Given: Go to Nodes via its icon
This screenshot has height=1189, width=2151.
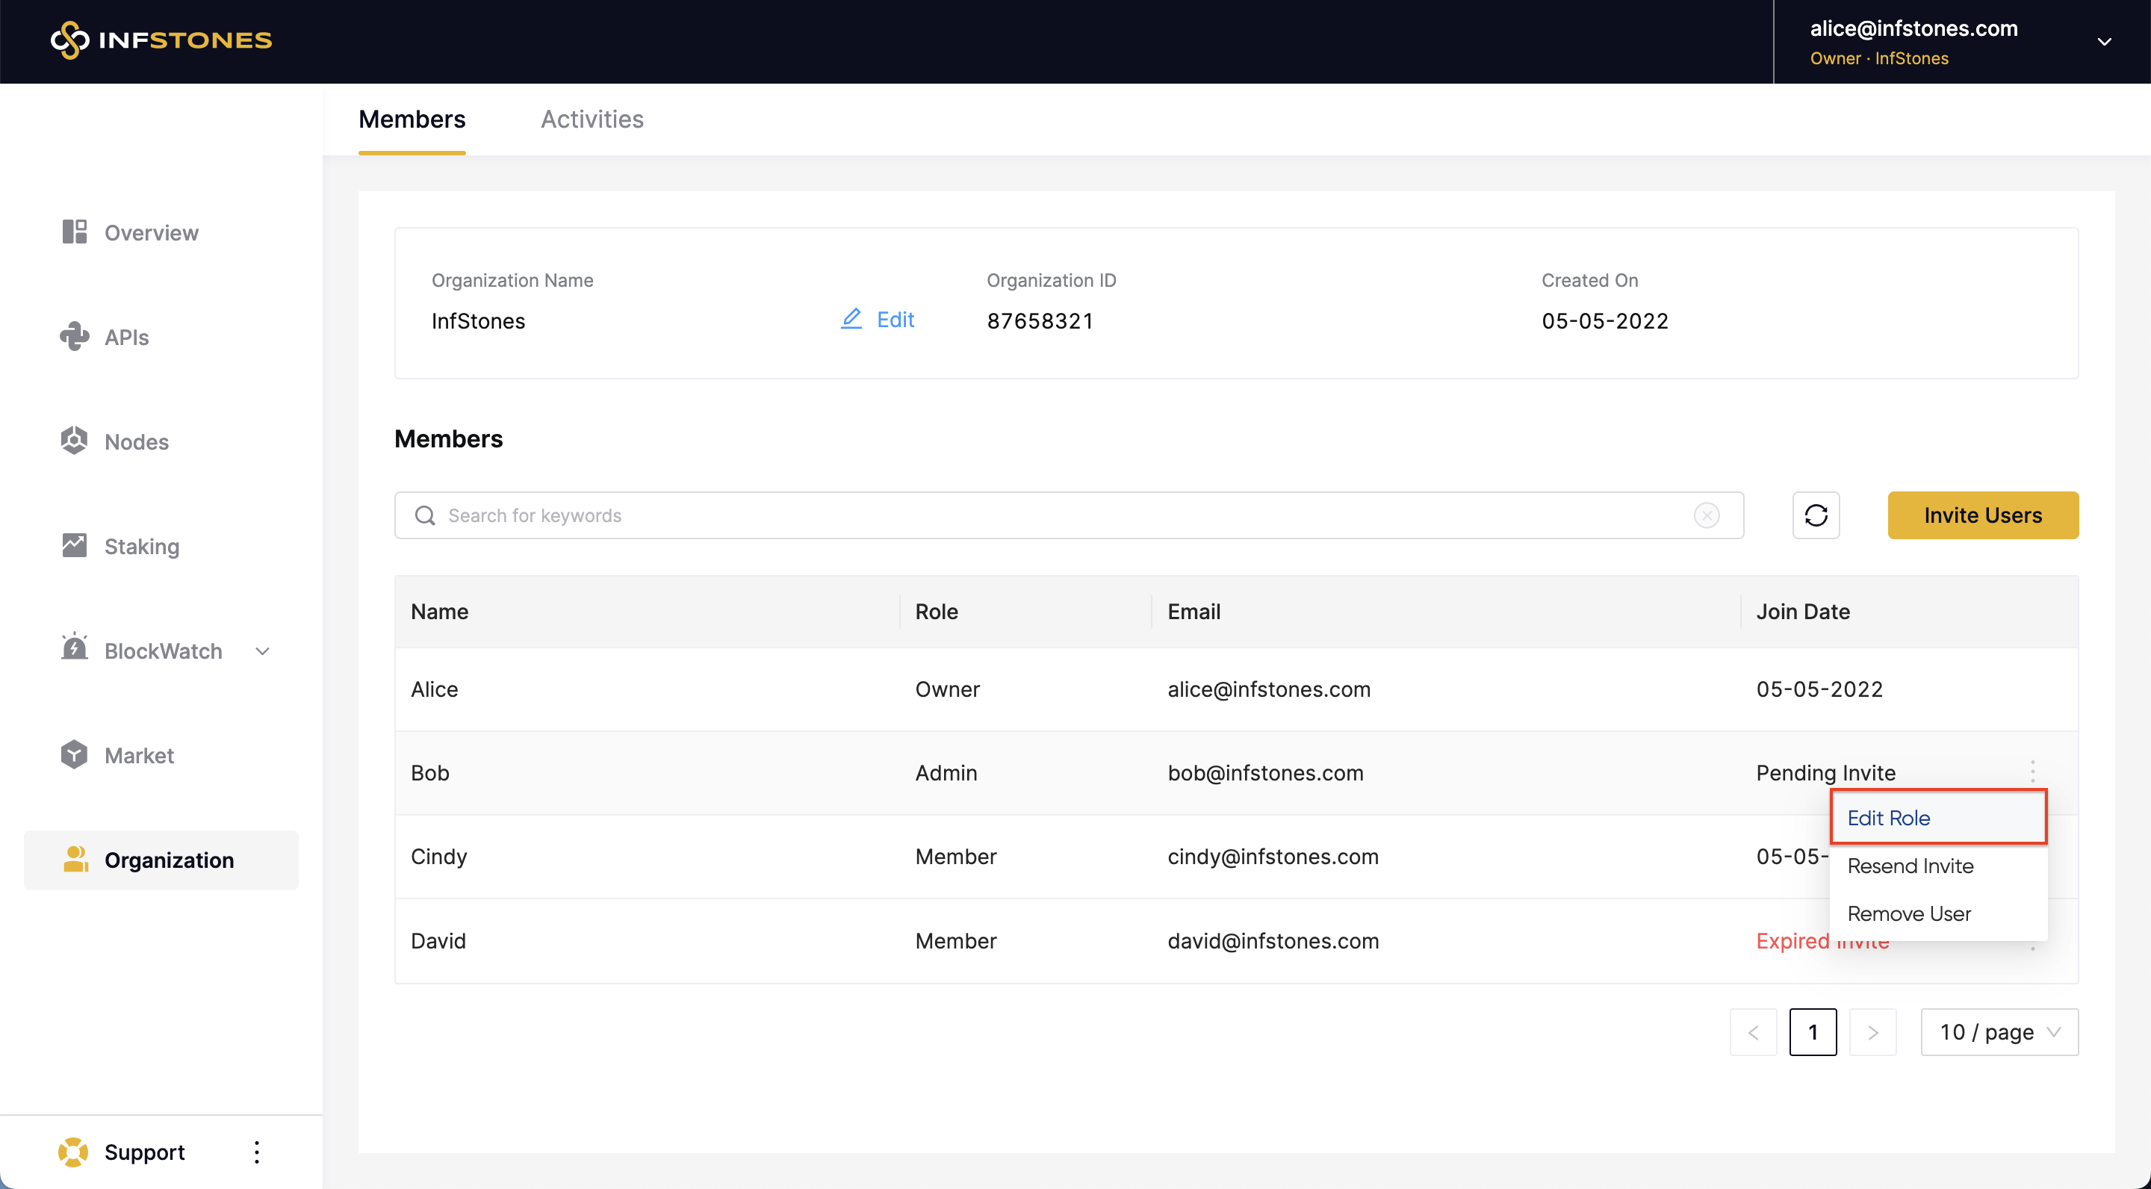Looking at the screenshot, I should pos(75,441).
